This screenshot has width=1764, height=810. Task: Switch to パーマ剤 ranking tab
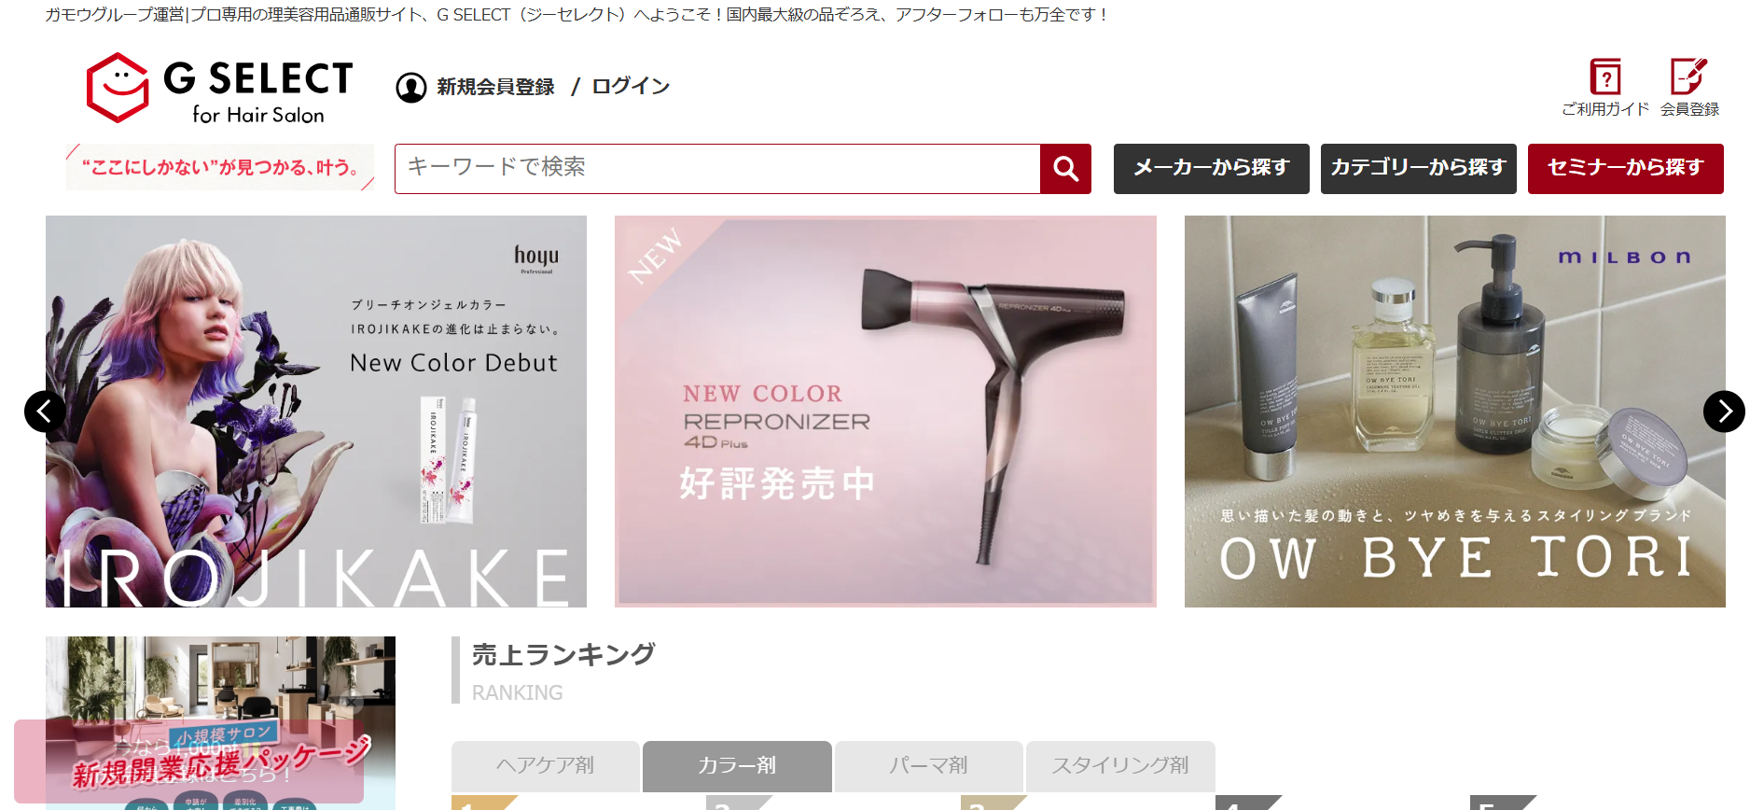(929, 766)
